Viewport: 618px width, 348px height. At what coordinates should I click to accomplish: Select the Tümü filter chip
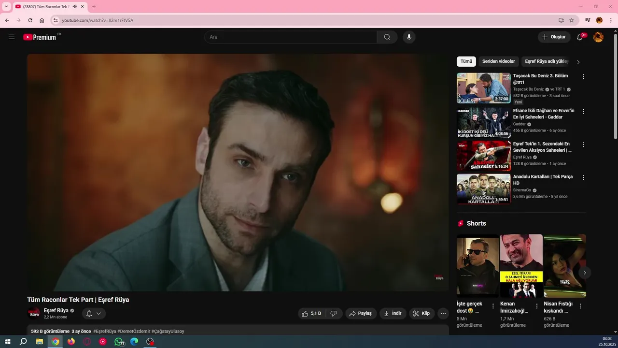pyautogui.click(x=466, y=61)
